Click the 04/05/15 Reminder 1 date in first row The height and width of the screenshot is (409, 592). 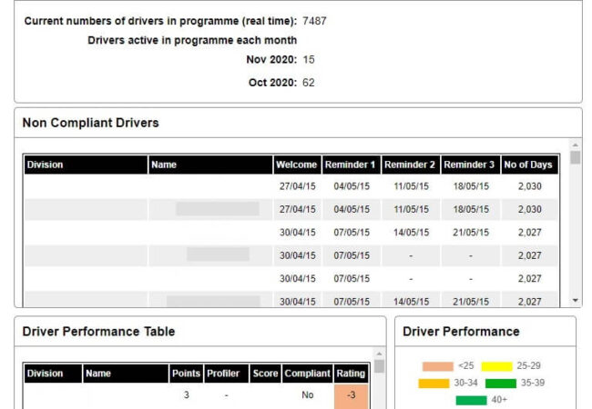pos(352,186)
